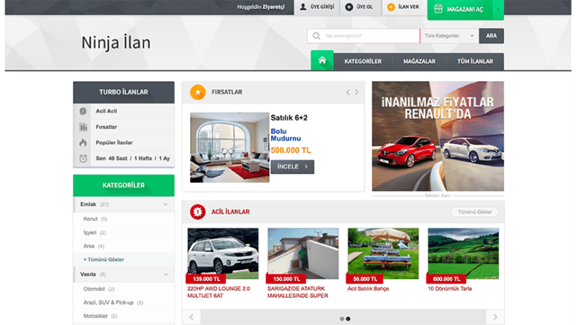Collapse the Emlak category chevron

click(x=165, y=205)
